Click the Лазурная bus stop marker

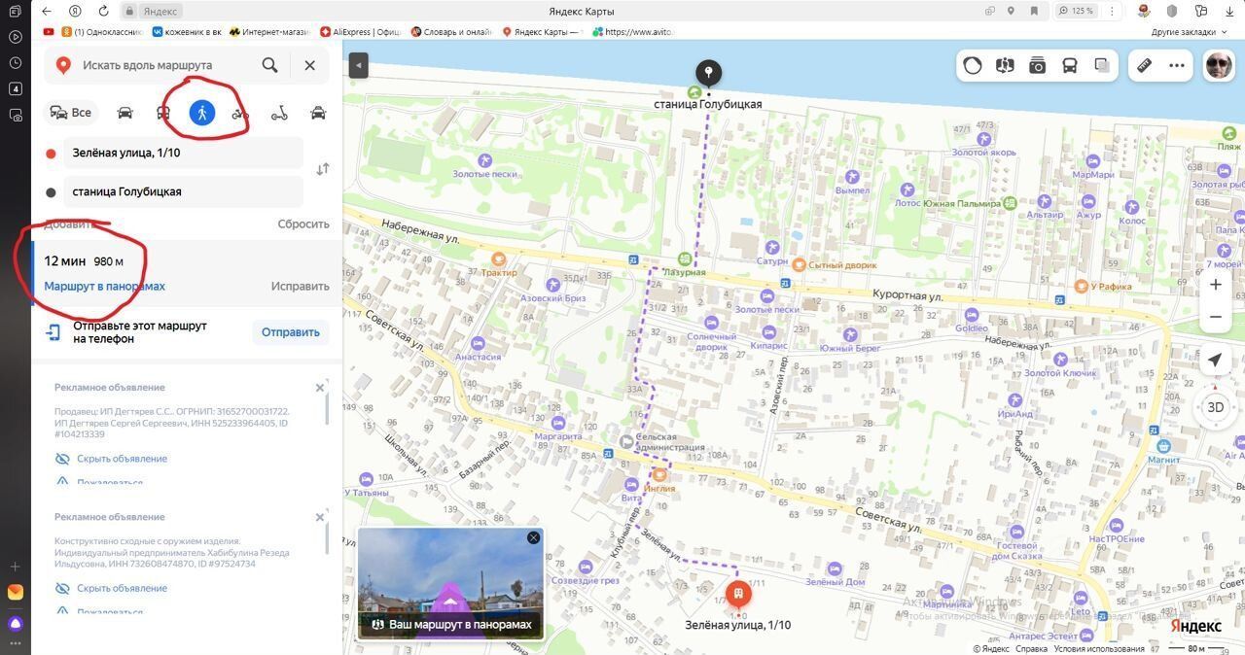(x=686, y=259)
